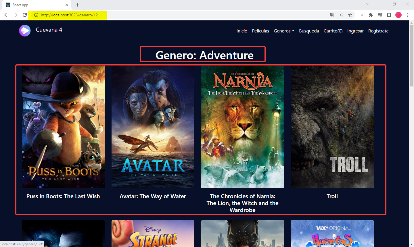Reload the page with the refresh icon
The height and width of the screenshot is (247, 414).
pyautogui.click(x=25, y=15)
